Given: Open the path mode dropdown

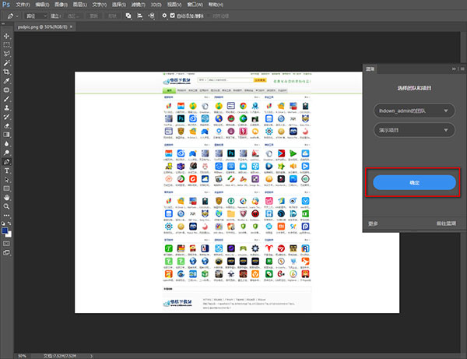Looking at the screenshot, I should [36, 16].
